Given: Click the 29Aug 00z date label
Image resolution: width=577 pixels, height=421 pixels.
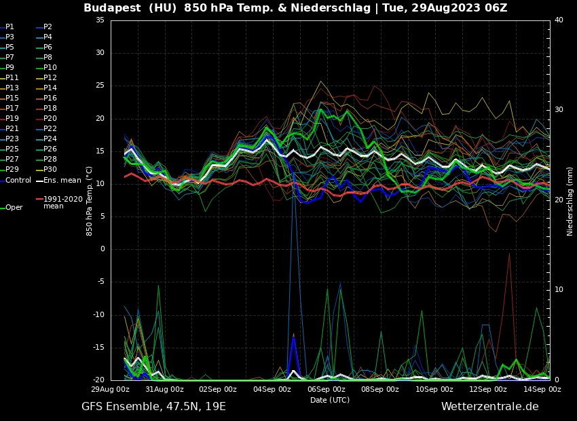Looking at the screenshot, I should pyautogui.click(x=111, y=390).
